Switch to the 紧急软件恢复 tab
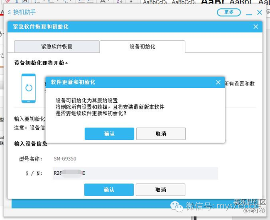 57,47
